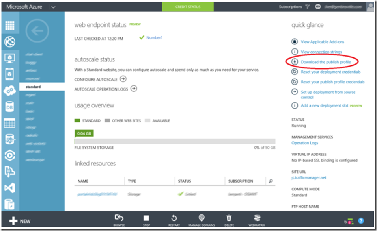Click the Credit Status green tab
Image resolution: width=377 pixels, height=231 pixels.
pyautogui.click(x=188, y=7)
